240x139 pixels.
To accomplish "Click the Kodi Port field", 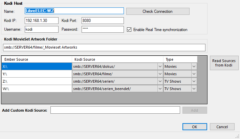I will pyautogui.click(x=103, y=21).
